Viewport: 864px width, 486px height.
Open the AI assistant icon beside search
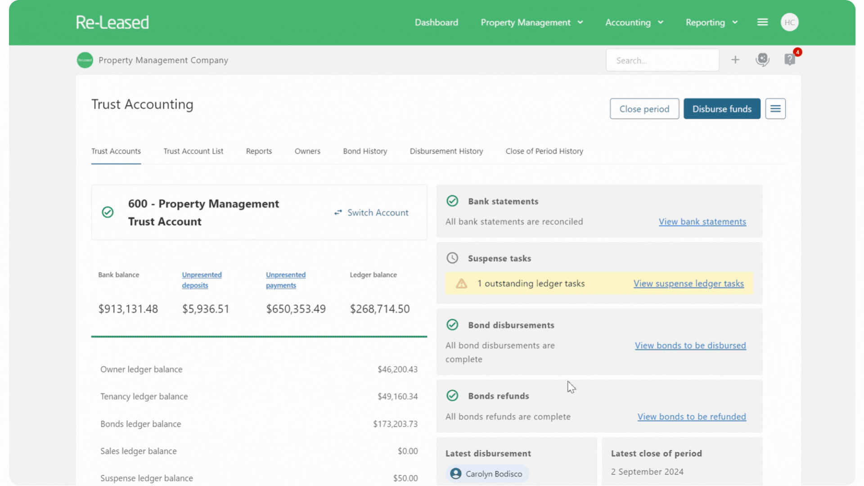(762, 59)
